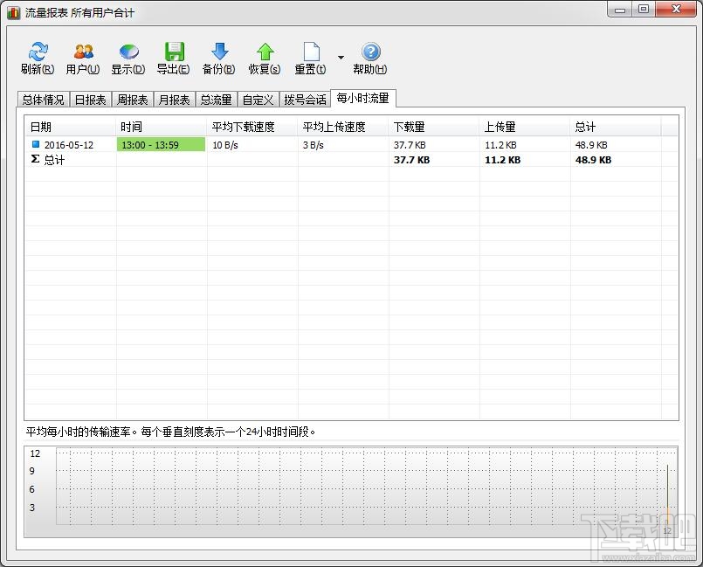This screenshot has width=703, height=567.
Task: Switch to the 总体情况 tab
Action: tap(43, 99)
